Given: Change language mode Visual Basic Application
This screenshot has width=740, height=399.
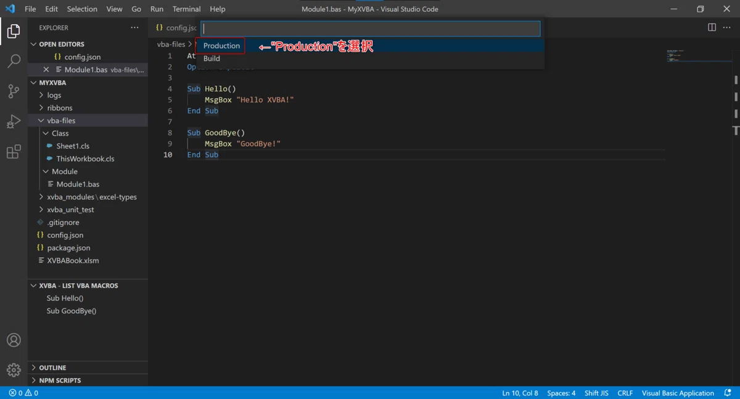Looking at the screenshot, I should pyautogui.click(x=678, y=393).
